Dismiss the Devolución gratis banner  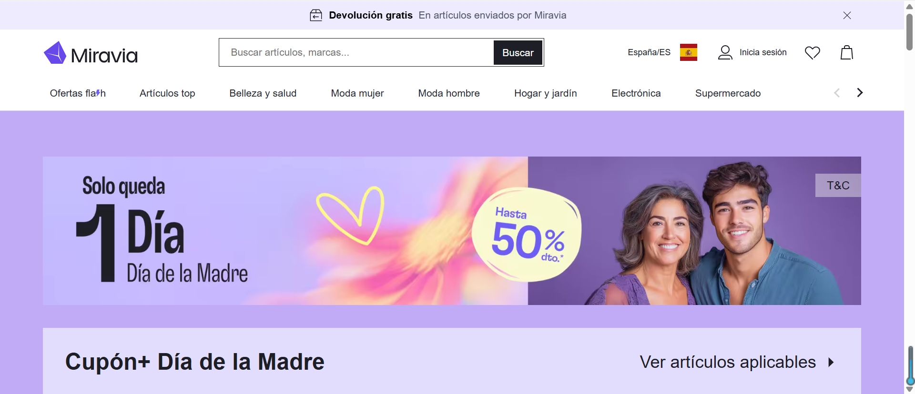pyautogui.click(x=847, y=15)
